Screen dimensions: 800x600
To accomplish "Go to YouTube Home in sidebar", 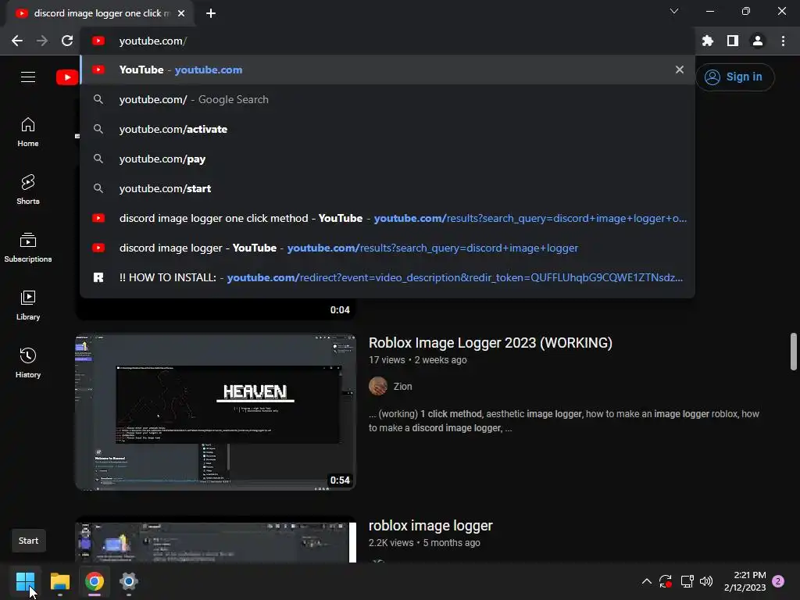I will [28, 132].
